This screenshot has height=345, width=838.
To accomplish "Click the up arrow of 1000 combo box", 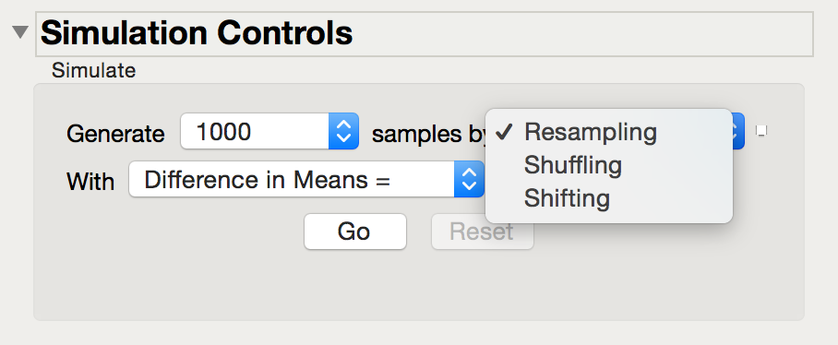I will click(x=343, y=125).
